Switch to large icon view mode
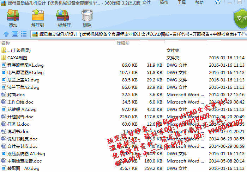Screen dimensions: 247x172 coord(15,34)
